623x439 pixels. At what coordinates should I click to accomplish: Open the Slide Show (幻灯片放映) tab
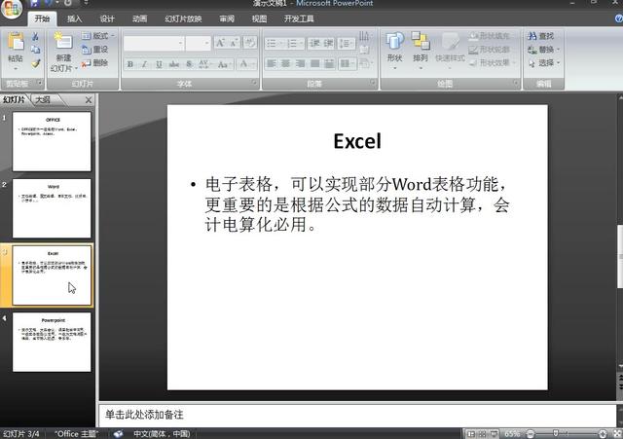pyautogui.click(x=183, y=18)
